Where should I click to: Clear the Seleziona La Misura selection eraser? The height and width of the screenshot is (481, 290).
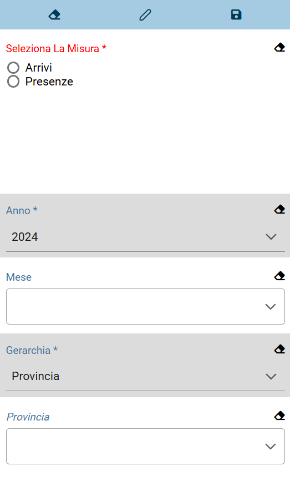click(x=279, y=48)
